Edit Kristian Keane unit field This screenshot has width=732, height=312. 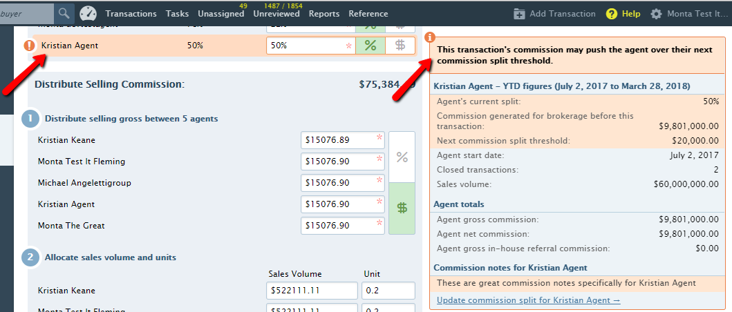pyautogui.click(x=388, y=291)
